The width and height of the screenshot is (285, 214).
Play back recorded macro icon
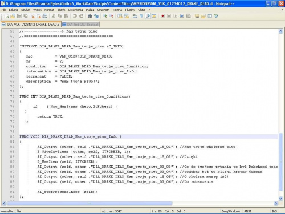click(x=176, y=16)
